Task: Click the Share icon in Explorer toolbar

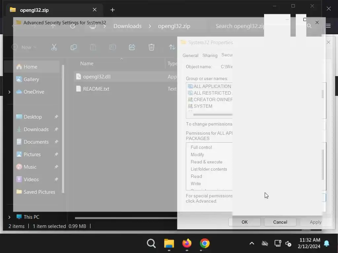Action: pos(132,47)
